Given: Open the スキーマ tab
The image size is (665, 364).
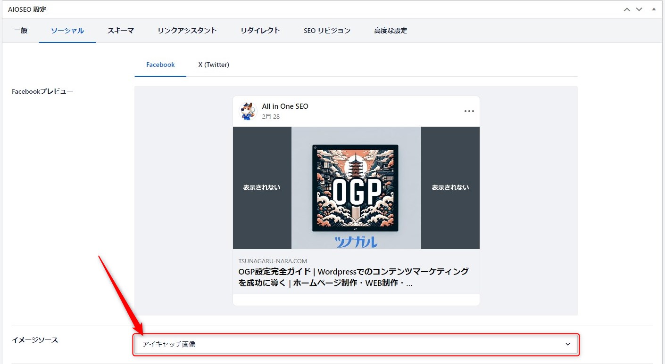Looking at the screenshot, I should (121, 31).
